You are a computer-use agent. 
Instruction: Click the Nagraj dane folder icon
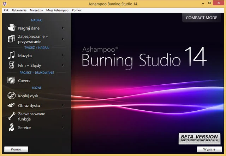coord(12,28)
